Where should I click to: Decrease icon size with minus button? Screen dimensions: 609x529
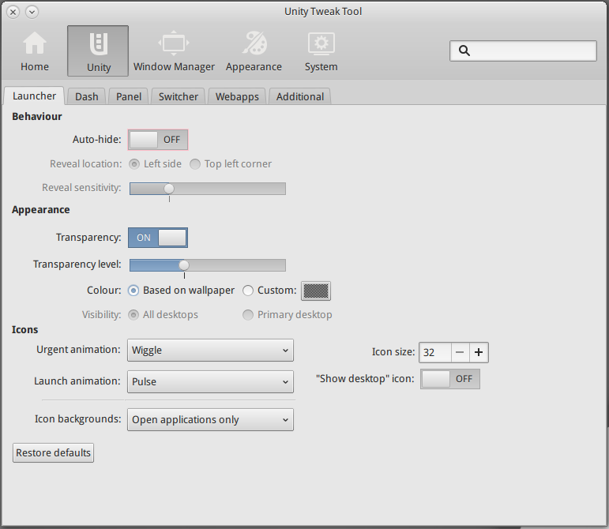coord(460,352)
